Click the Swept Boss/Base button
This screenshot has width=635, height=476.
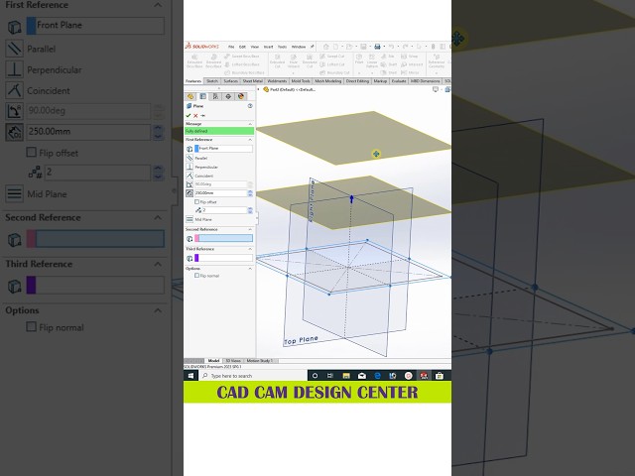coord(242,57)
